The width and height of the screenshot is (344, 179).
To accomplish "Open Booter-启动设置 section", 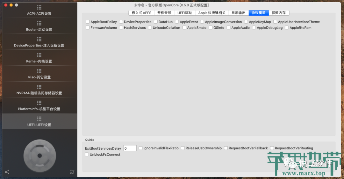I will (x=39, y=29).
